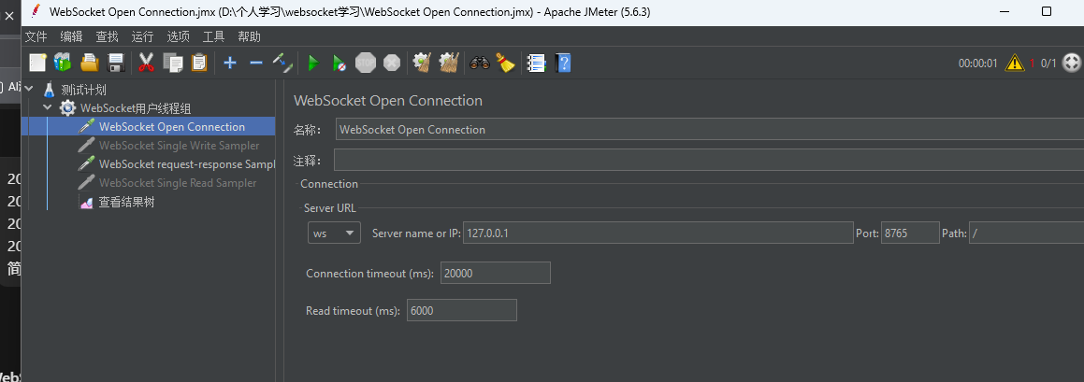Click the red error count number
1084x382 pixels.
[1033, 64]
